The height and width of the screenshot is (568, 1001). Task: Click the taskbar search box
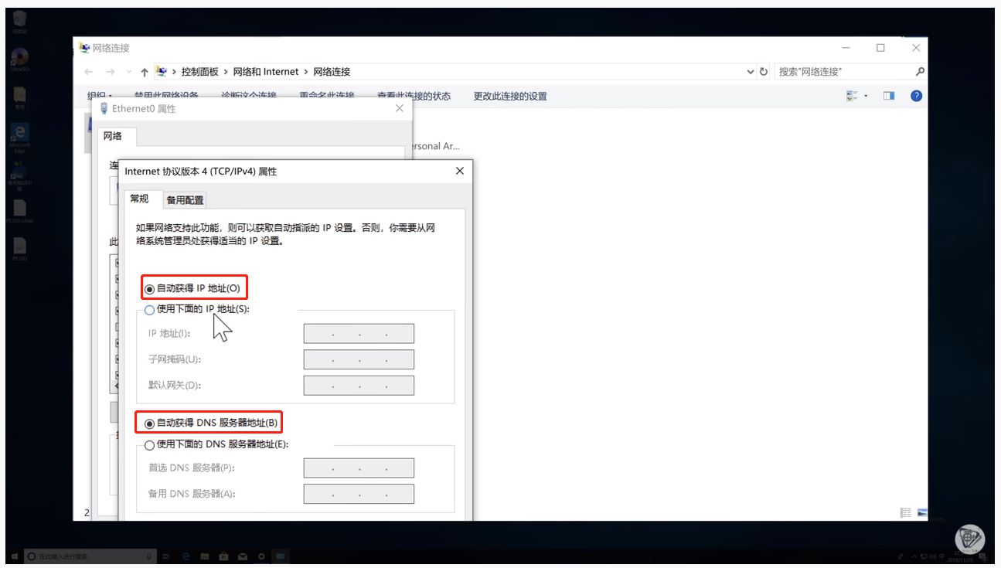91,556
